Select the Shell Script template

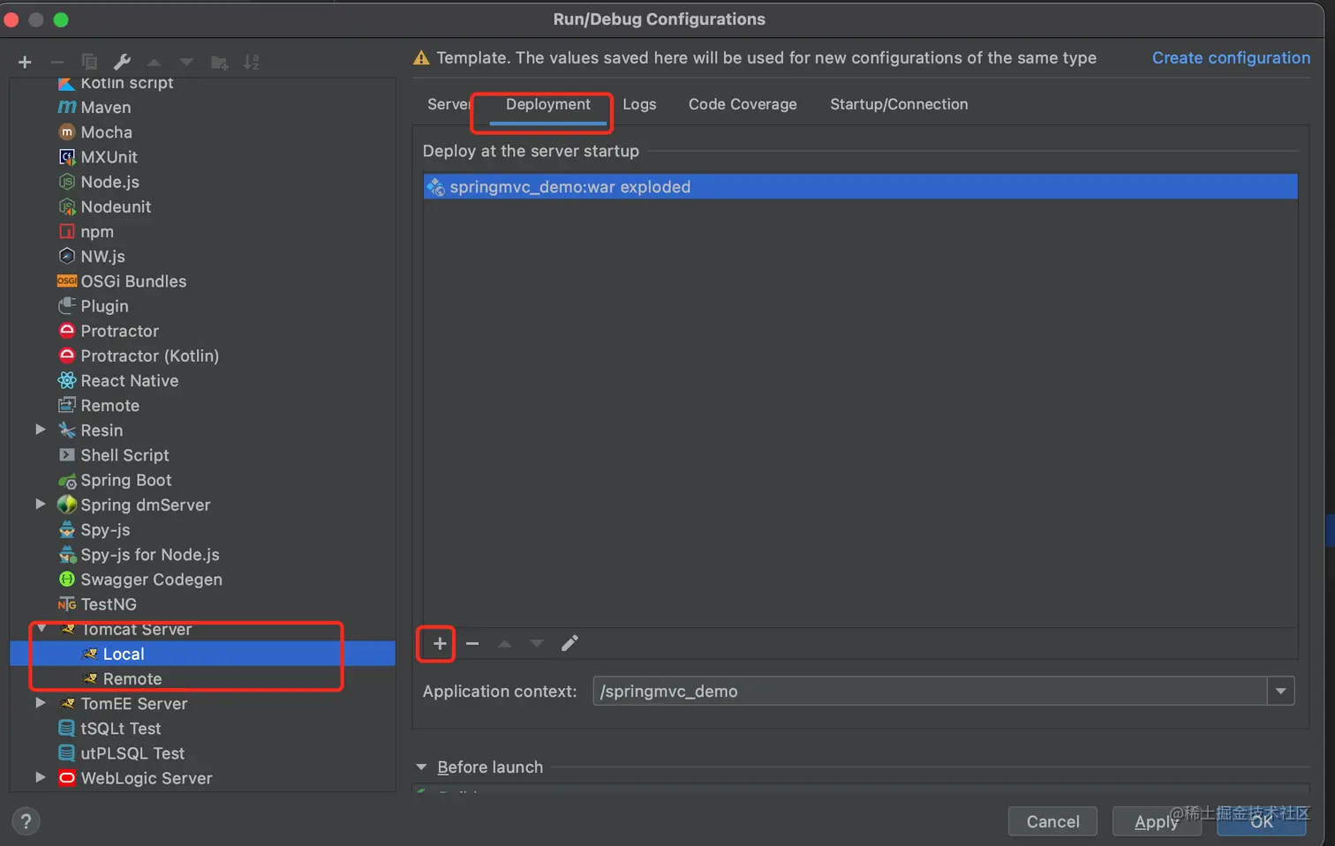click(x=124, y=455)
